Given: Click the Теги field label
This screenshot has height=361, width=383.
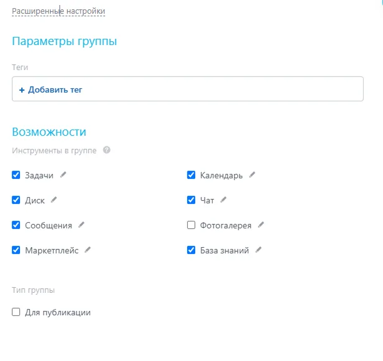Looking at the screenshot, I should [x=20, y=67].
